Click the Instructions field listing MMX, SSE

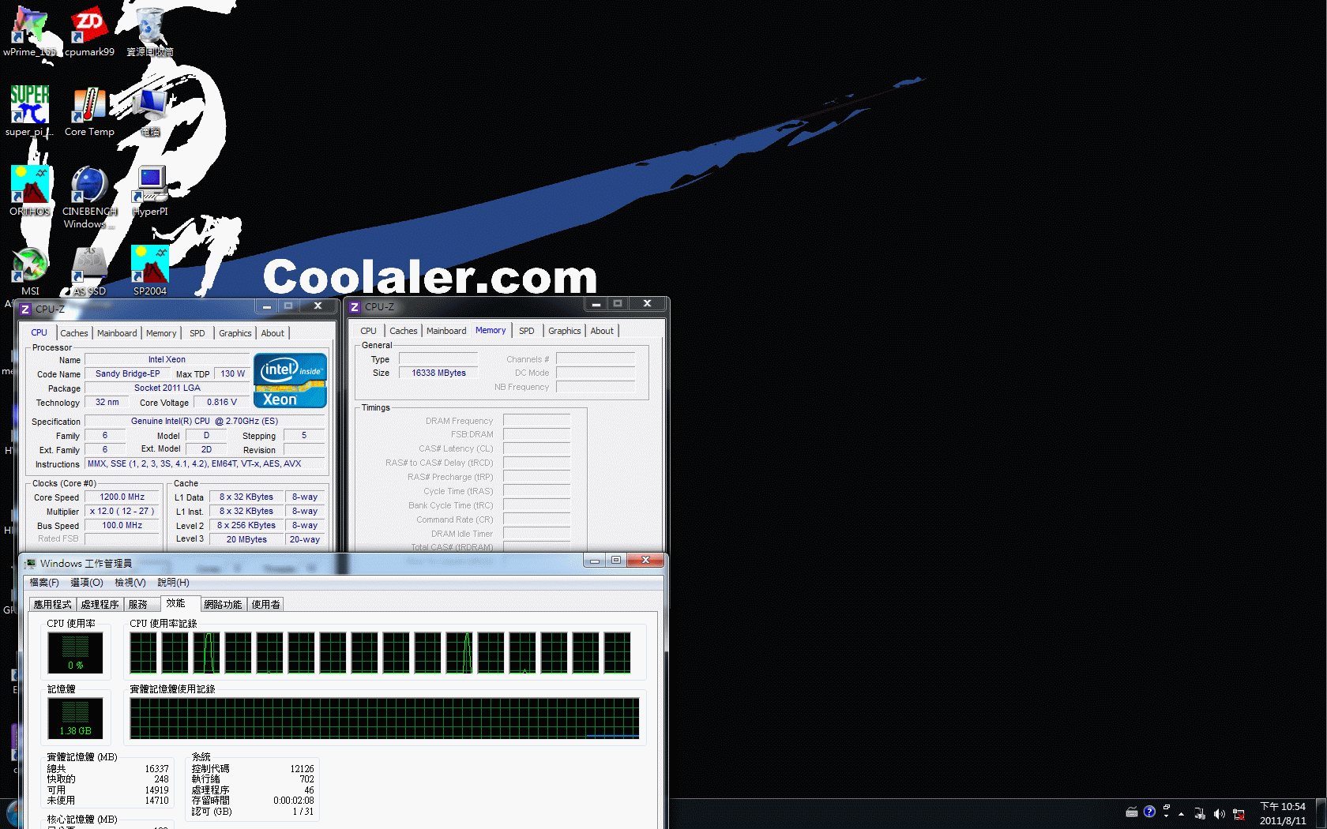[204, 463]
